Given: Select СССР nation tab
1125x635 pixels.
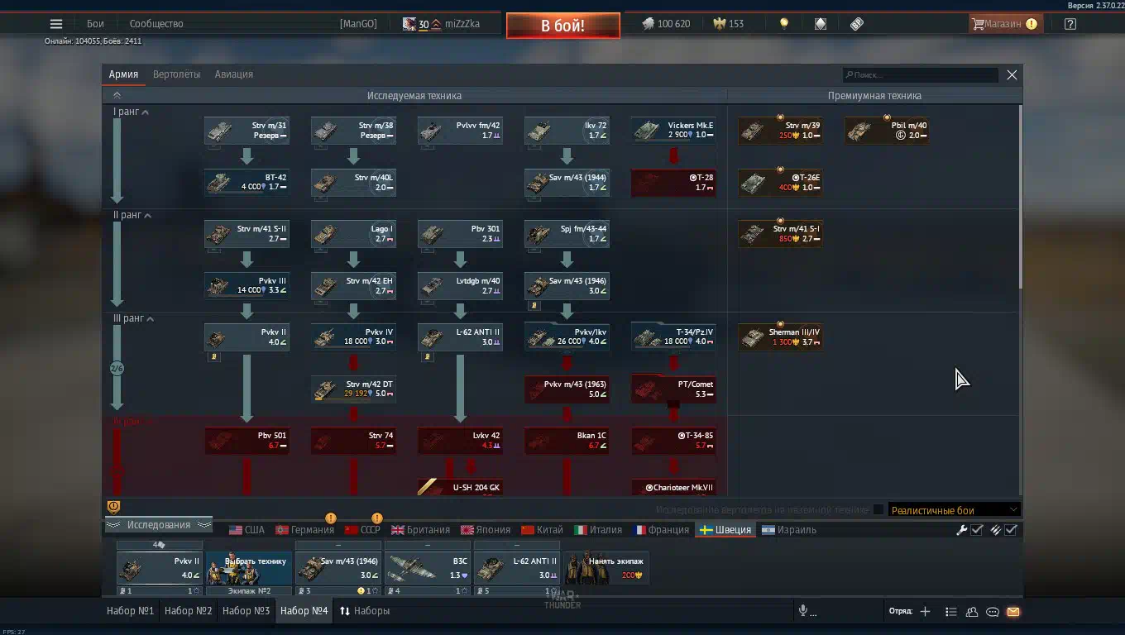Looking at the screenshot, I should (x=362, y=530).
